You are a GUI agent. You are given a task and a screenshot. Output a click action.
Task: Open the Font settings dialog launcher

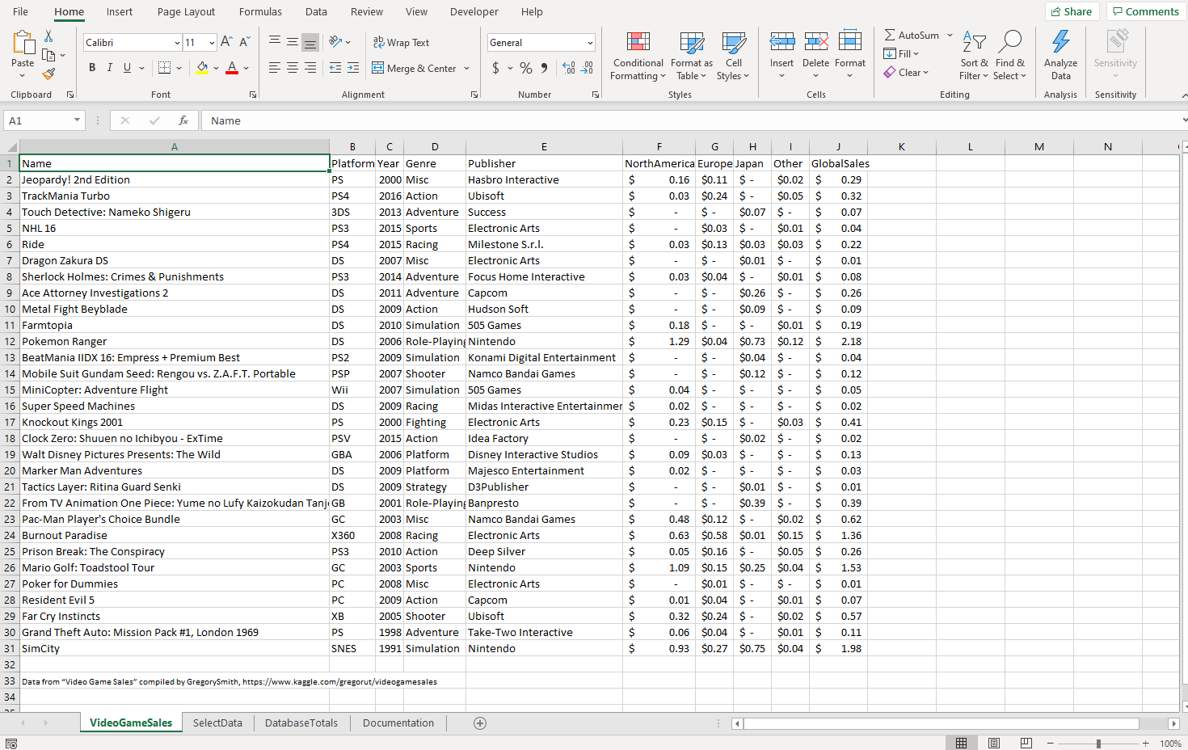point(253,95)
